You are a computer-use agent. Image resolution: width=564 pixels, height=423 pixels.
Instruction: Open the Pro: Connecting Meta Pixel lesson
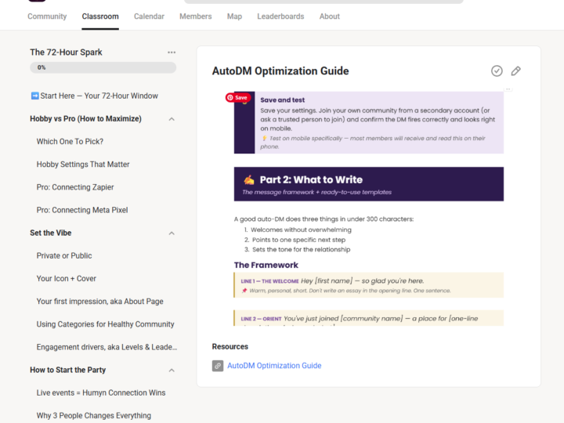(82, 210)
